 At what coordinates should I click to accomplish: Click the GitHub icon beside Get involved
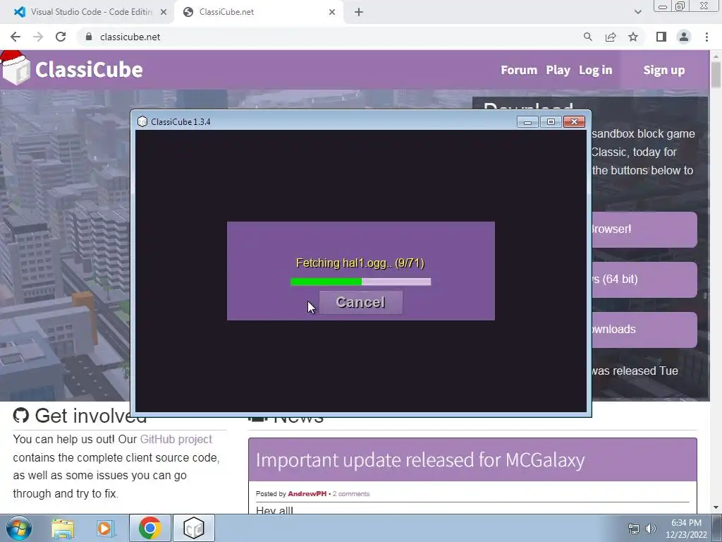(x=20, y=415)
